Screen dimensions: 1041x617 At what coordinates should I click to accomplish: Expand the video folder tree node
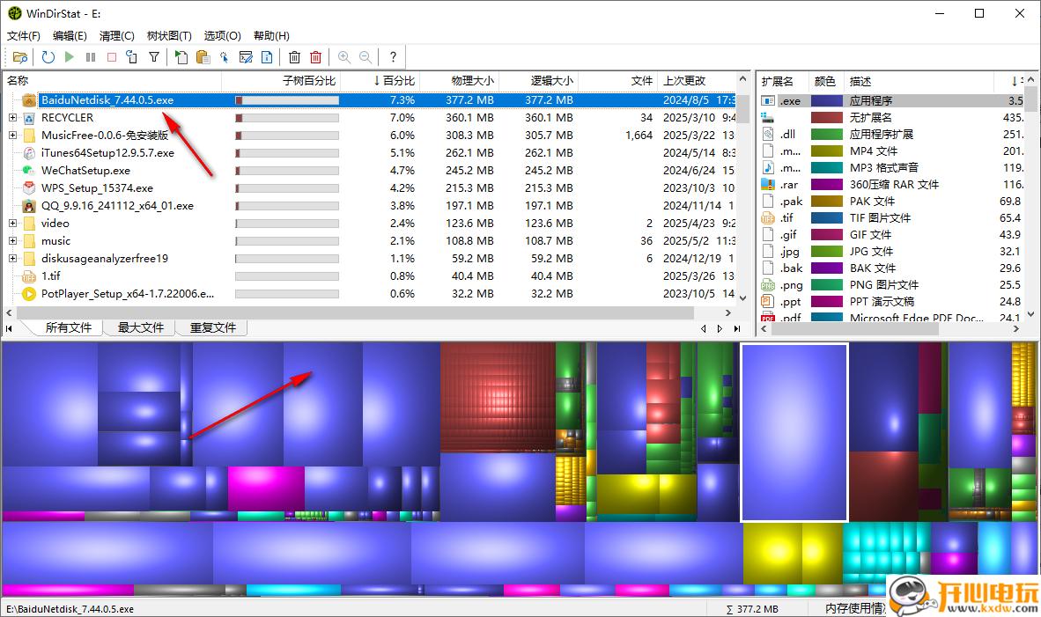point(12,224)
